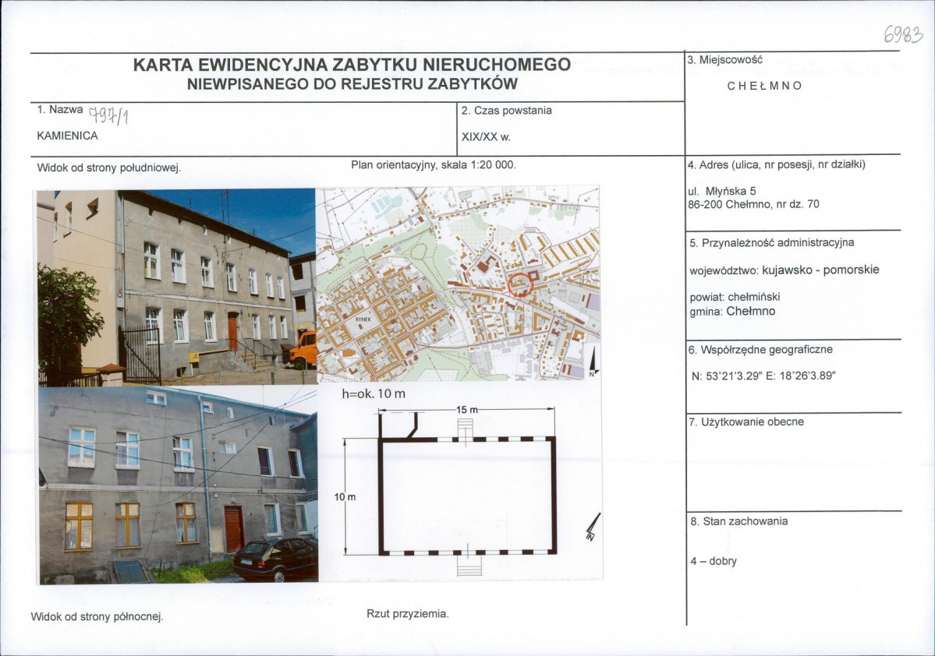Click the RYNEK label on the map

pos(364,318)
